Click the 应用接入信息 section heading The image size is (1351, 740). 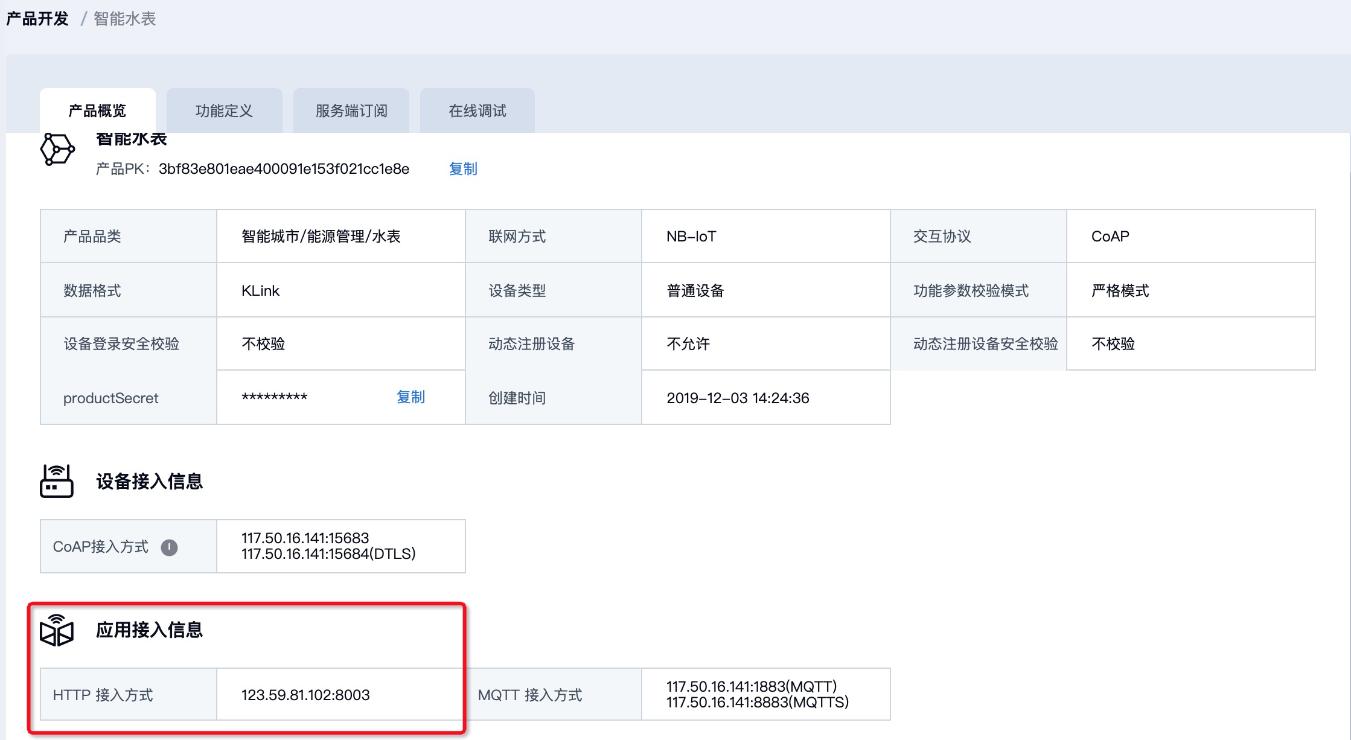(x=149, y=630)
